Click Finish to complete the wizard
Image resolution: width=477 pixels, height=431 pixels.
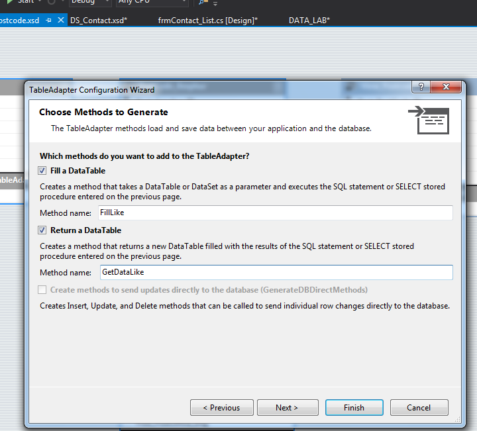pos(354,408)
